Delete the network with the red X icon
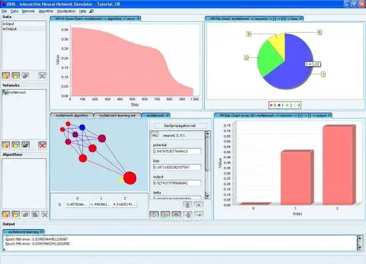The image size is (366, 264). (x=42, y=145)
